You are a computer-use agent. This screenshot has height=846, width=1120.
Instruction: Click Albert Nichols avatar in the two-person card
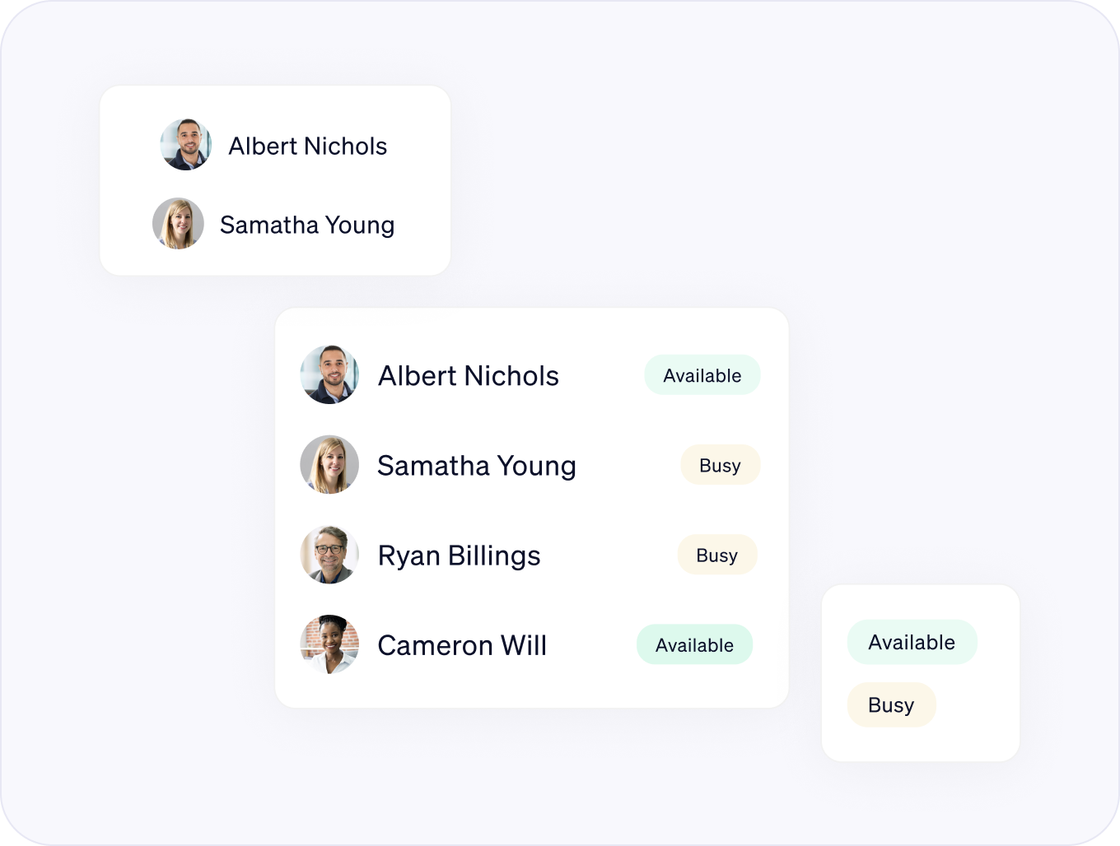pos(186,145)
